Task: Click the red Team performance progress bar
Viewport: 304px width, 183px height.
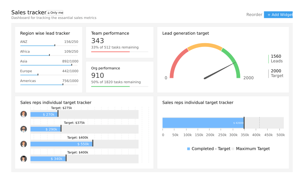Action: click(110, 52)
